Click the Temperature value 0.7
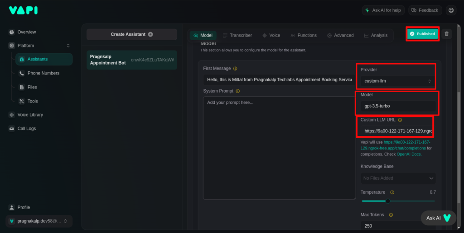Viewport: 464px width, 233px height. pos(433,192)
